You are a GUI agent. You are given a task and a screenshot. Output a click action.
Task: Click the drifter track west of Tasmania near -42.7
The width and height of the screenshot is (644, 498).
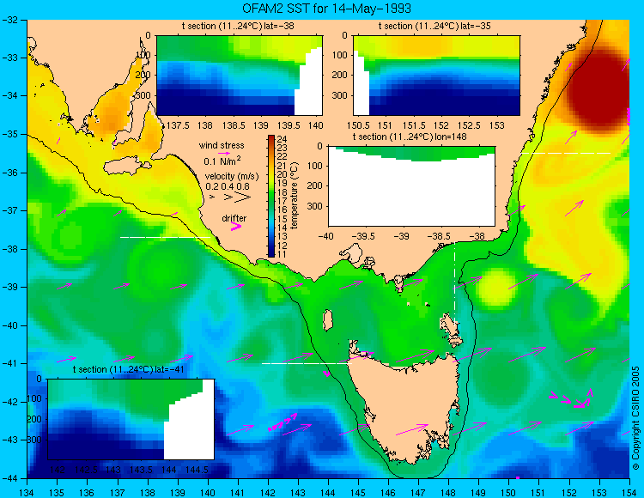click(283, 422)
